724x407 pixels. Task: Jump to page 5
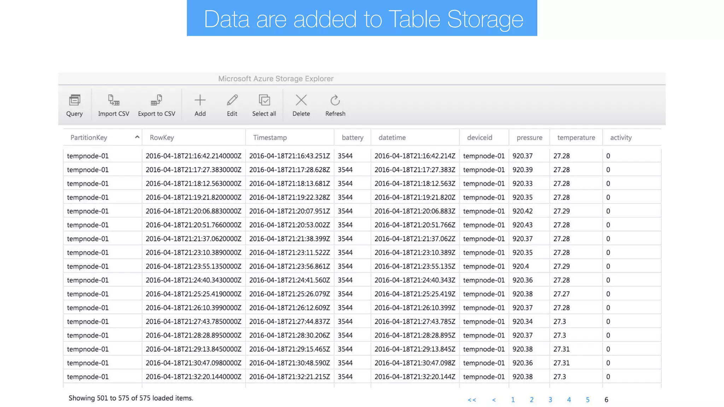[x=588, y=400]
